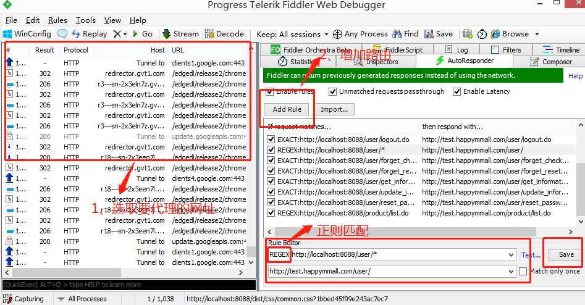Open the Keep: All sessions dropdown

click(x=293, y=35)
